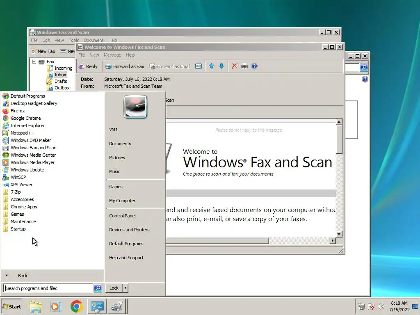The height and width of the screenshot is (315, 420).
Task: Open Help menu in Welcome window
Action: pos(130,55)
